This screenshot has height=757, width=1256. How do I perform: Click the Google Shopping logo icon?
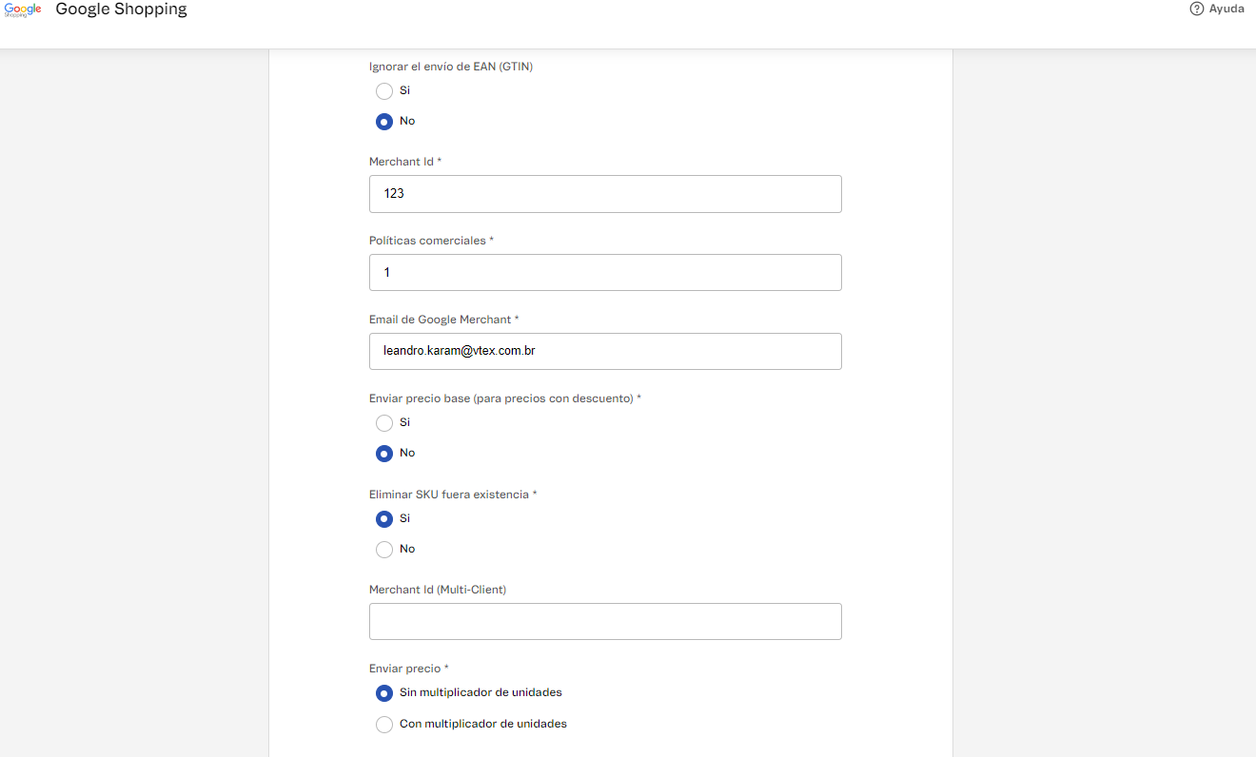pos(23,10)
